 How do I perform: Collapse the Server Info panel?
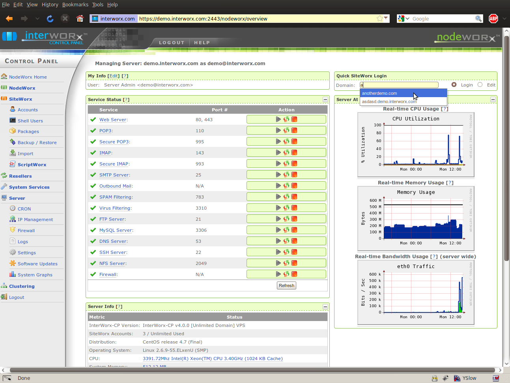pyautogui.click(x=325, y=306)
